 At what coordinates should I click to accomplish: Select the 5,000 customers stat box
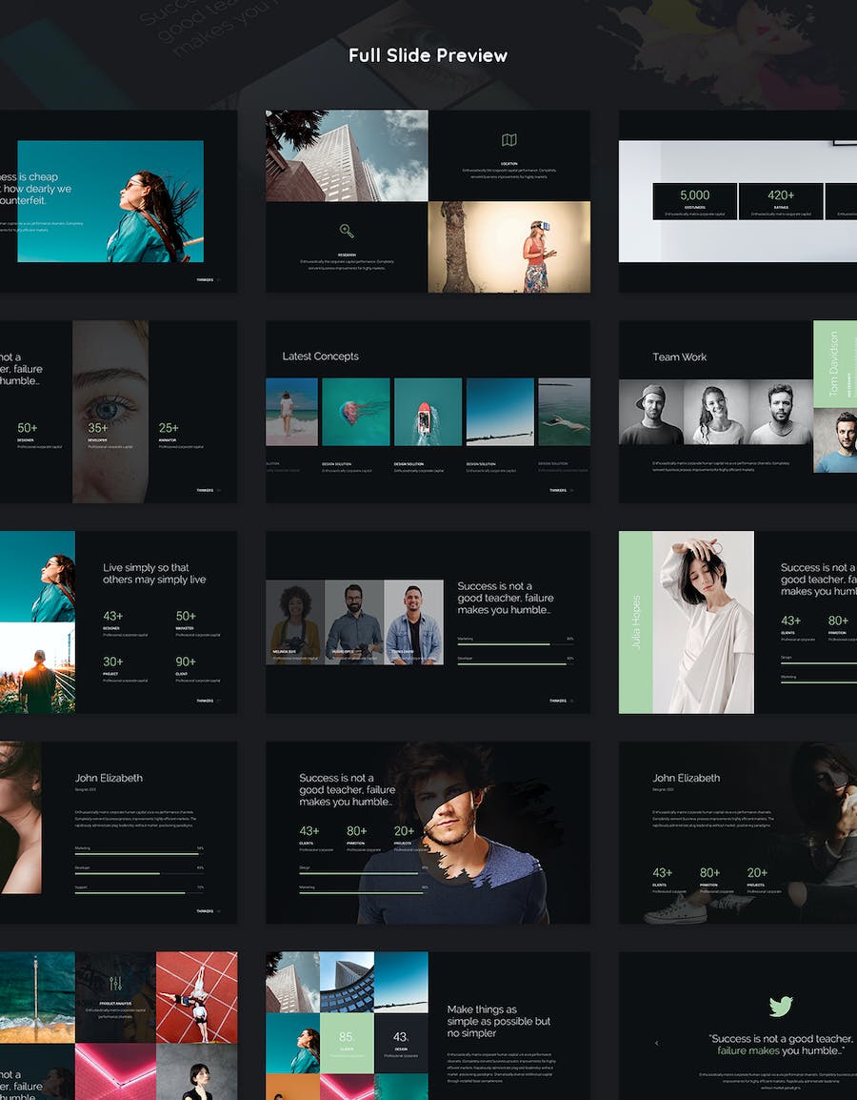[x=694, y=202]
